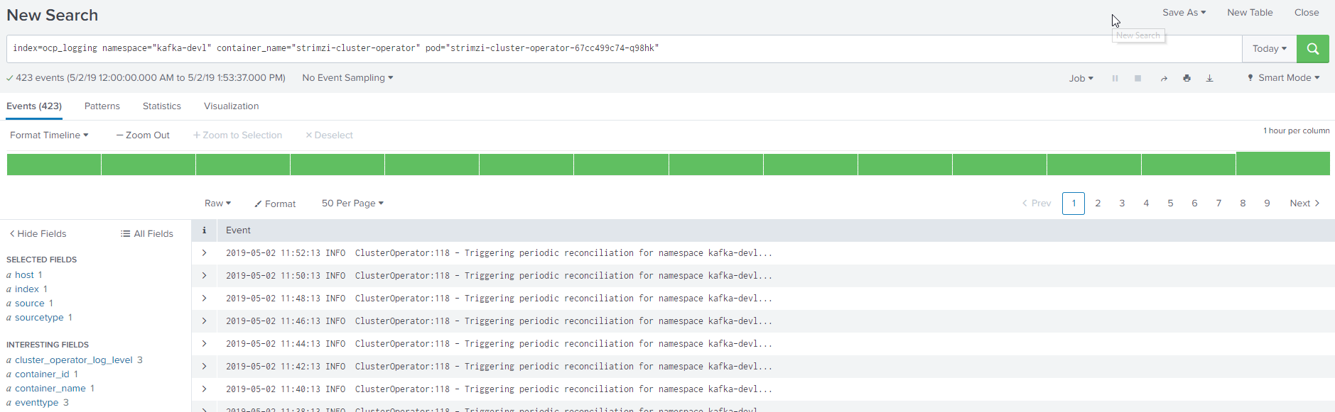Image resolution: width=1335 pixels, height=412 pixels.
Task: Print the search results
Action: (1187, 78)
